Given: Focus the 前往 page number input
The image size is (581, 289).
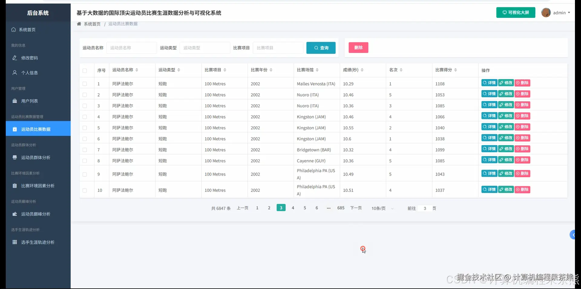Looking at the screenshot, I should pos(425,208).
